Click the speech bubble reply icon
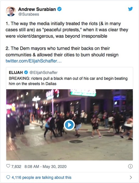The width and height of the screenshot is (139, 183). [x=8, y=178]
